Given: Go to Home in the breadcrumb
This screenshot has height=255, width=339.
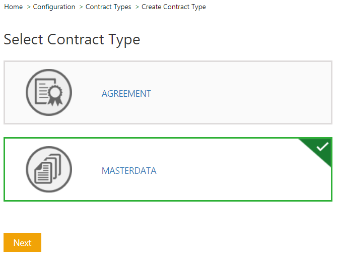Looking at the screenshot, I should pos(13,7).
